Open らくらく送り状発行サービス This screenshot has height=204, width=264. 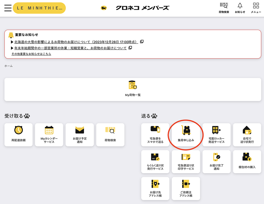tap(155, 161)
